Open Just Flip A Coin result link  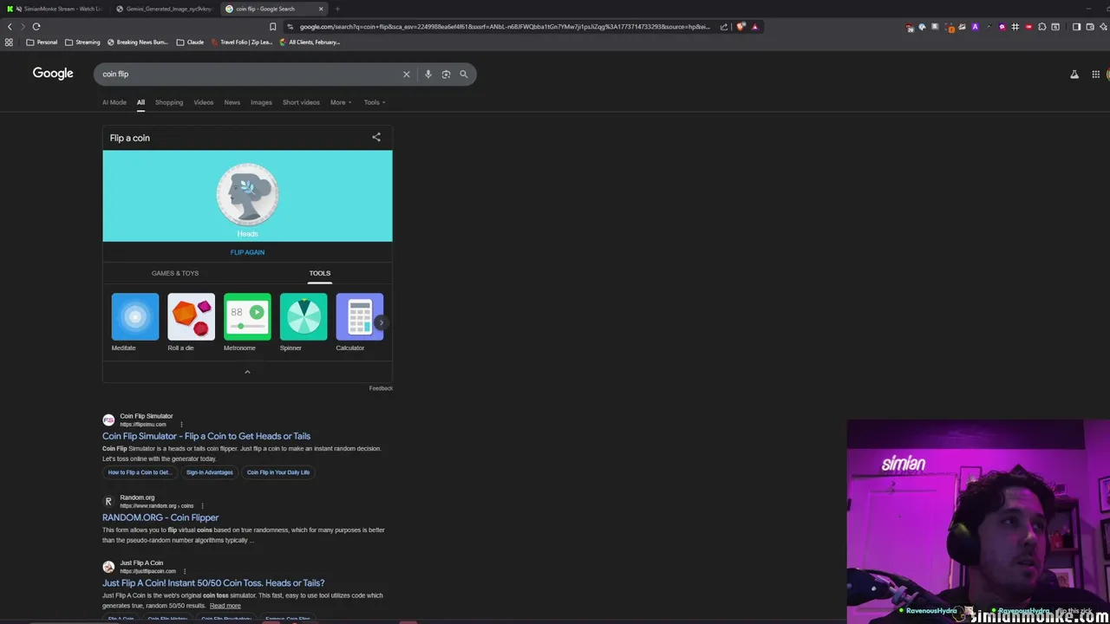pos(213,583)
